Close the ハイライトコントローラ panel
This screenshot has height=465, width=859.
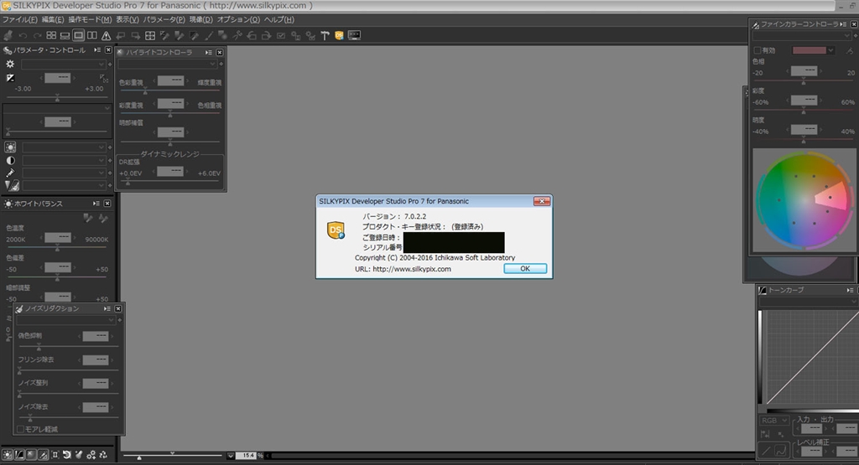point(220,53)
